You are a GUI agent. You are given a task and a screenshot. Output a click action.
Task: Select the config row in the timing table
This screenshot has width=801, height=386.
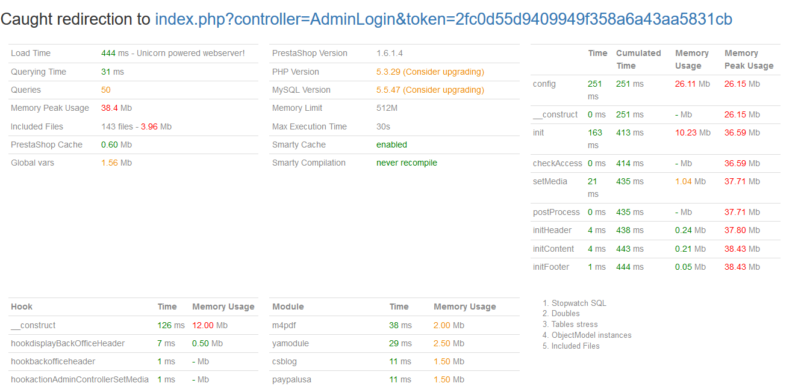tap(544, 84)
